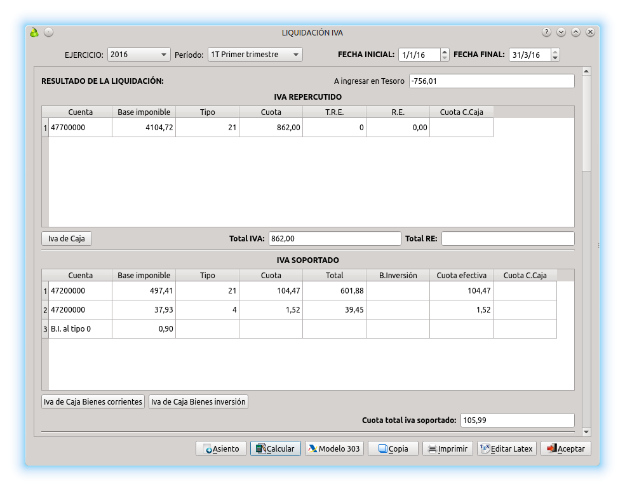Click the Calcular button

(276, 448)
